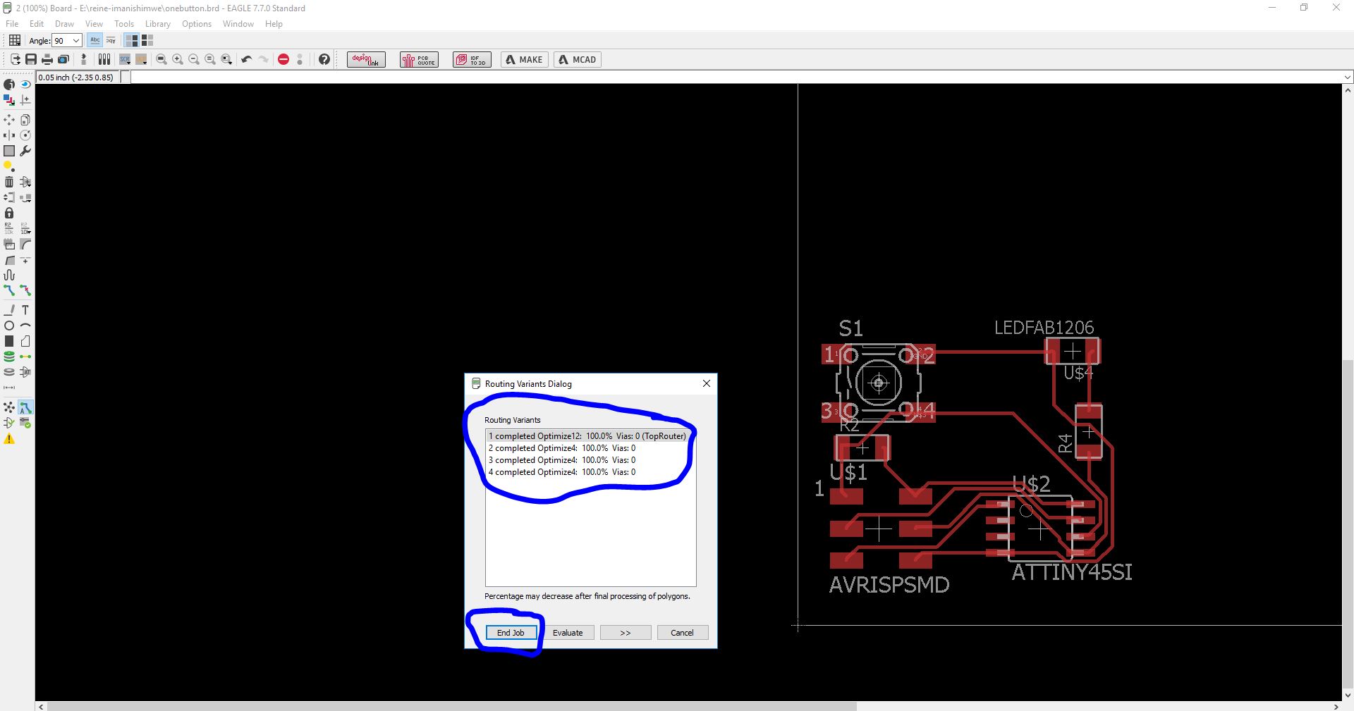Select the Copy tool
Image resolution: width=1354 pixels, height=711 pixels.
pyautogui.click(x=25, y=120)
